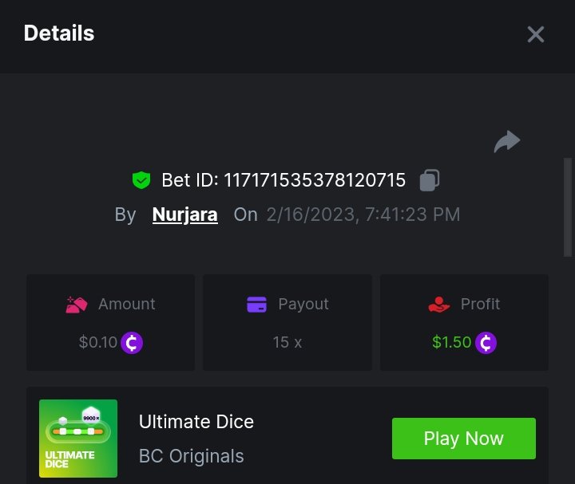Click the Details header title
Screen dimensions: 575x484
59,33
